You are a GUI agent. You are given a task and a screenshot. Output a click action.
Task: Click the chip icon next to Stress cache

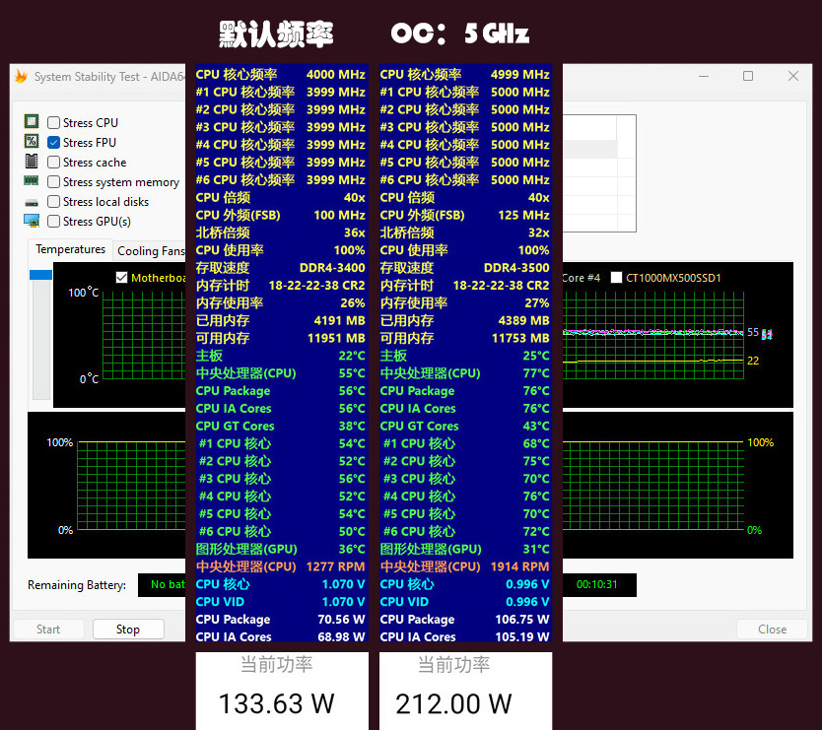coord(33,162)
